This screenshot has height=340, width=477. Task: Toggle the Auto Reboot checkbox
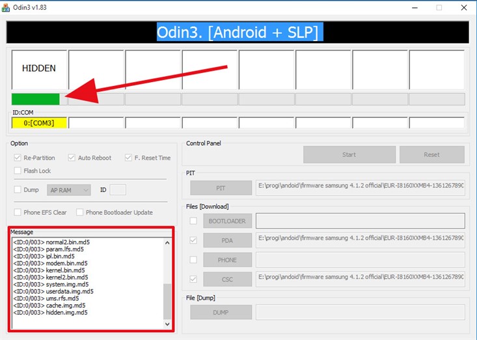pyautogui.click(x=72, y=158)
